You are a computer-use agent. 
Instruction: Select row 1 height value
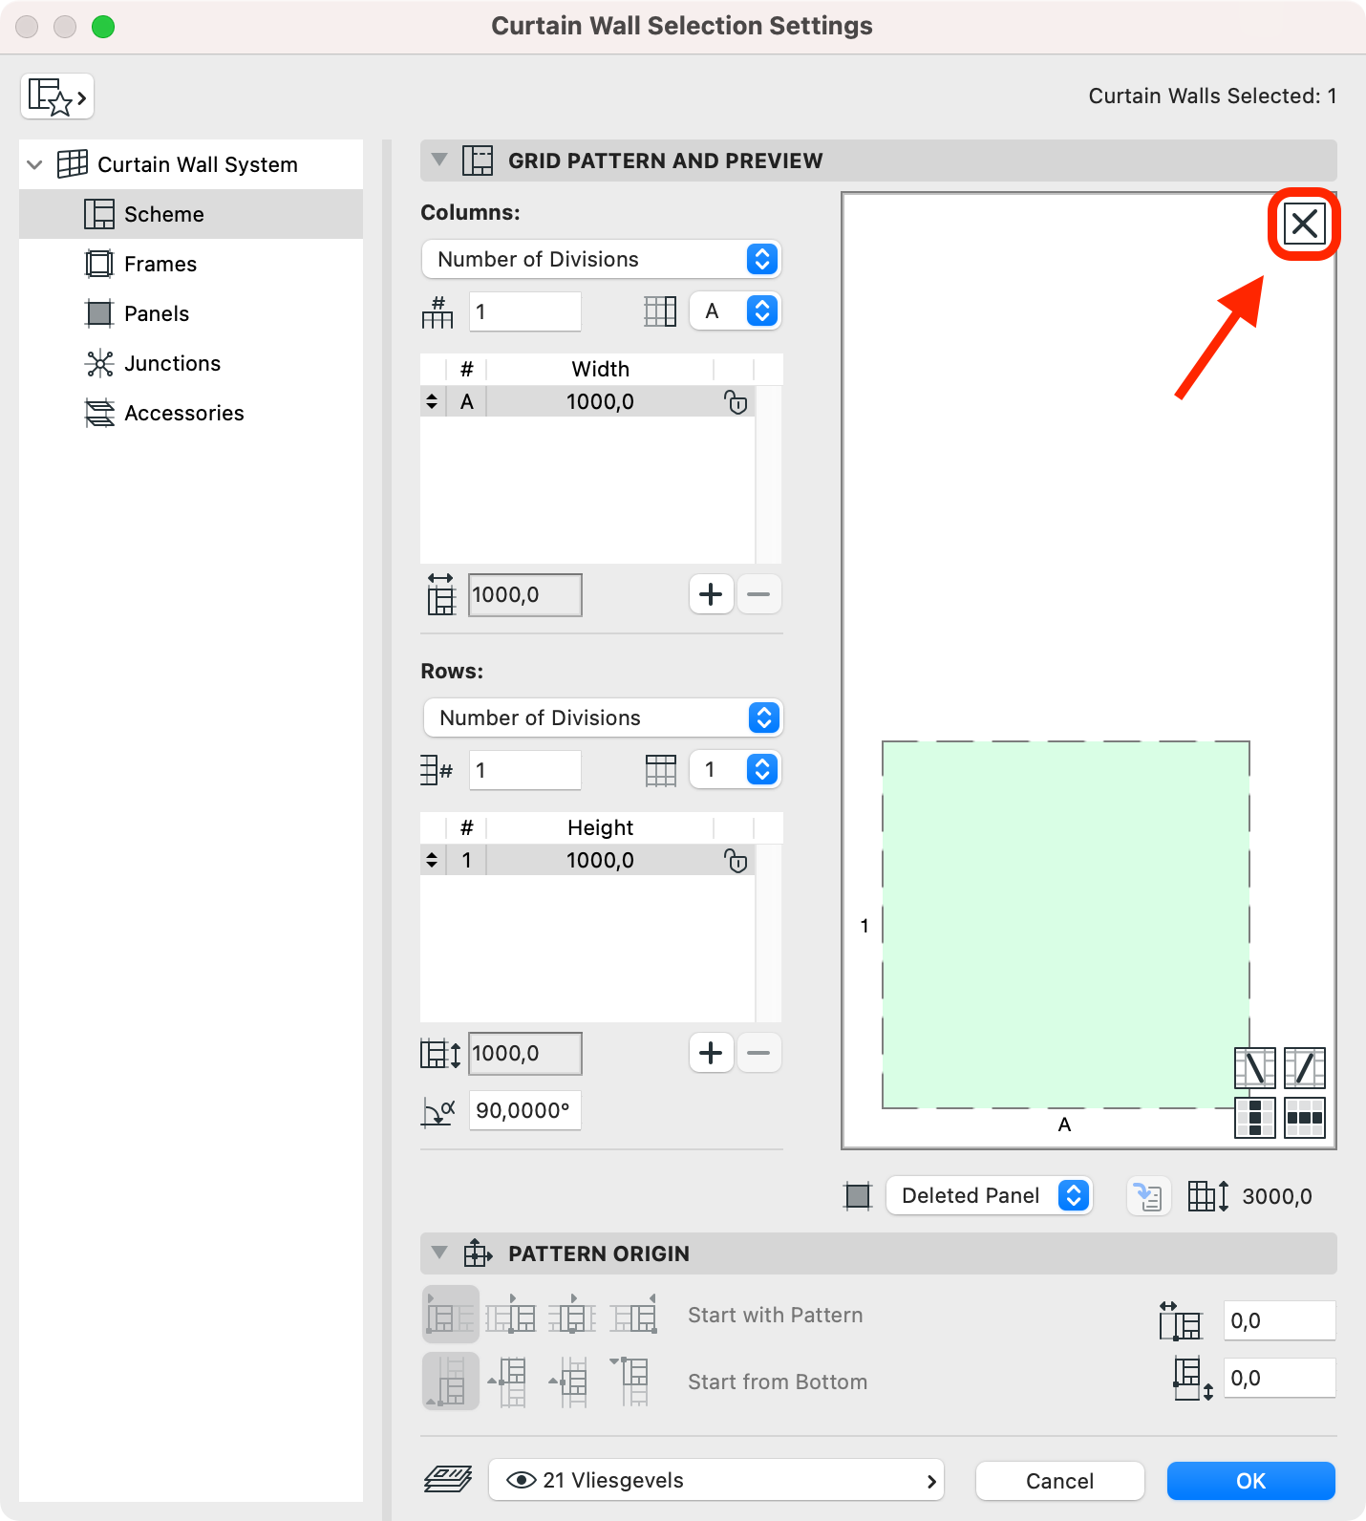[x=600, y=860]
